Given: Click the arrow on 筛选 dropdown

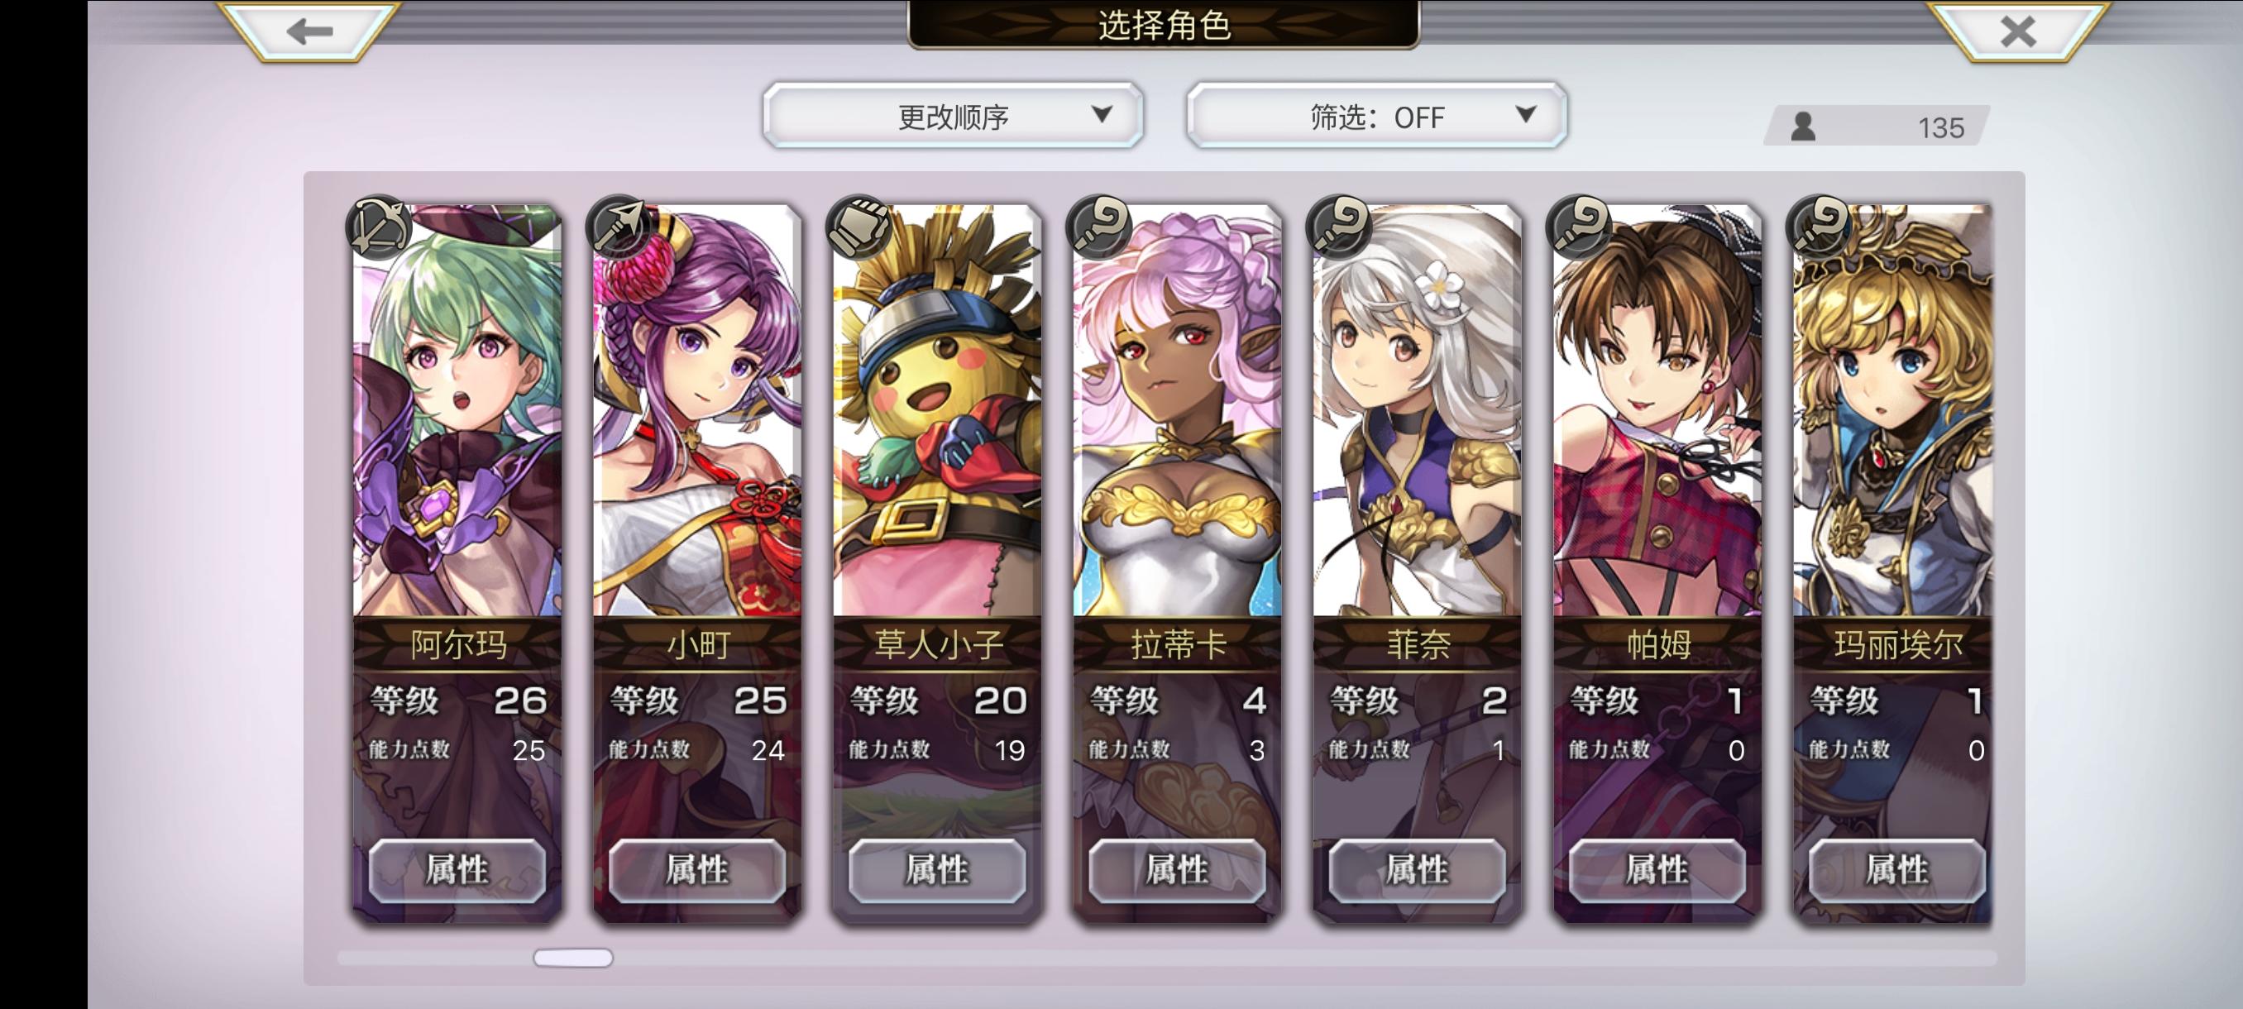Looking at the screenshot, I should click(x=1524, y=114).
